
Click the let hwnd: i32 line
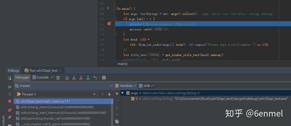coord(136,39)
